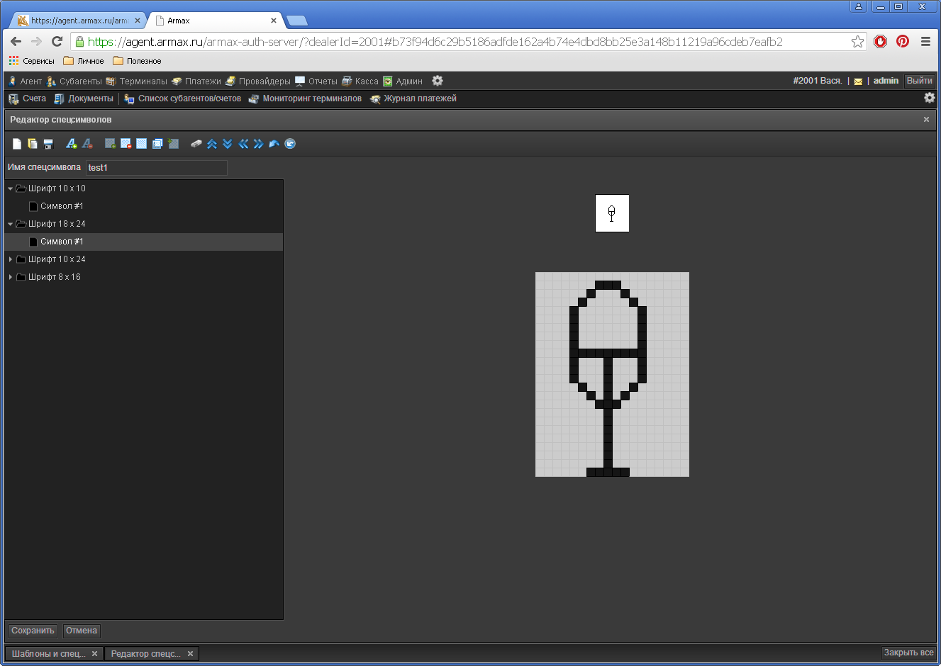Open Список субагентов/счетов

(x=182, y=98)
